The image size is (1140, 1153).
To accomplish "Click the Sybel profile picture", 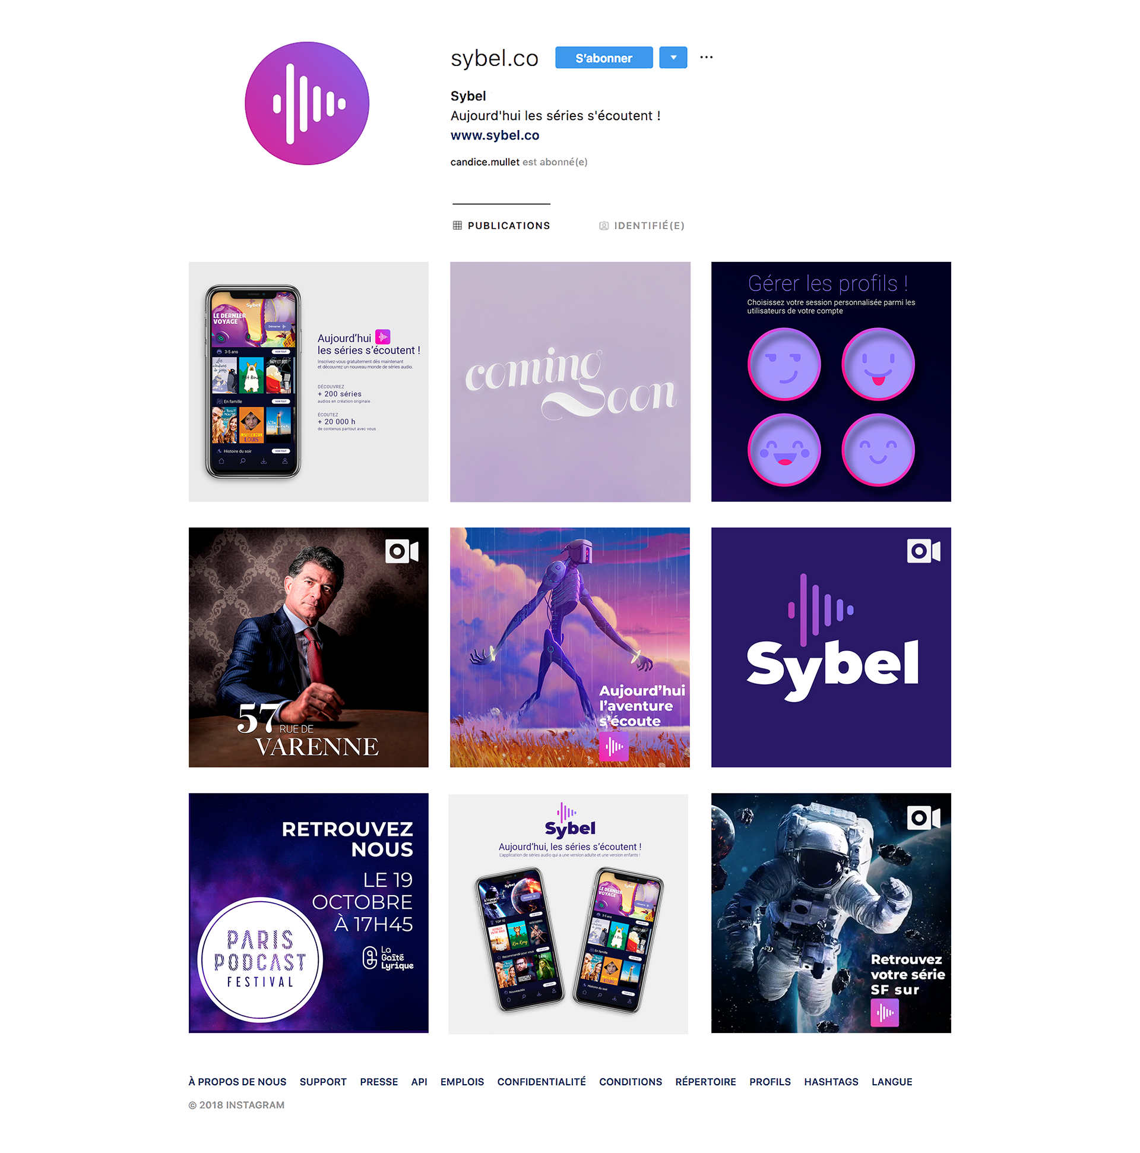I will (x=306, y=103).
